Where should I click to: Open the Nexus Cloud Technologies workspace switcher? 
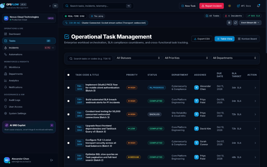(x=29, y=18)
